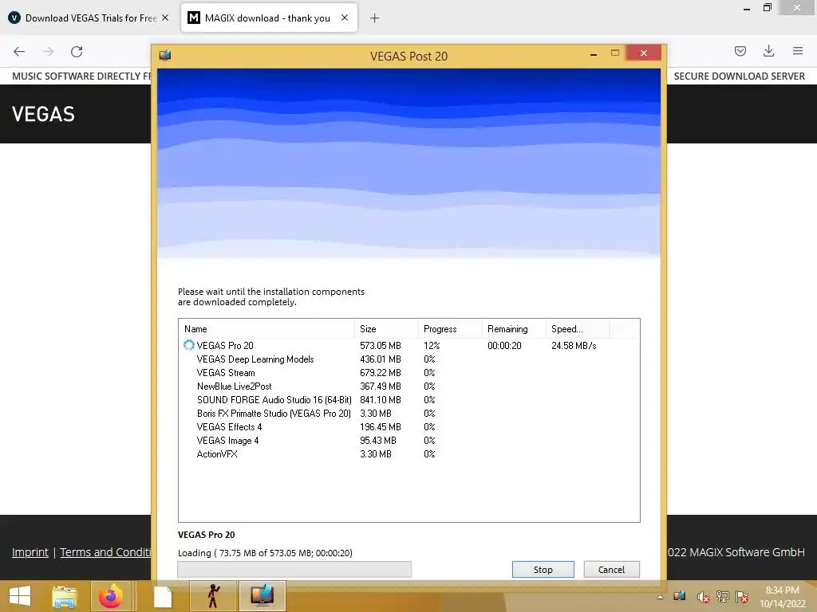Close the MAGIX download tab

(345, 18)
